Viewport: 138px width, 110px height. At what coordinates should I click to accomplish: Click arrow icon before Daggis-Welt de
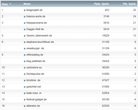25,30
